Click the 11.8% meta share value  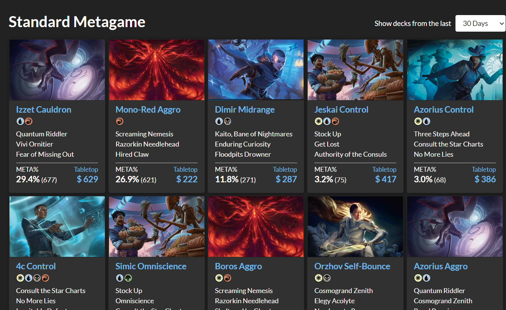tap(227, 179)
